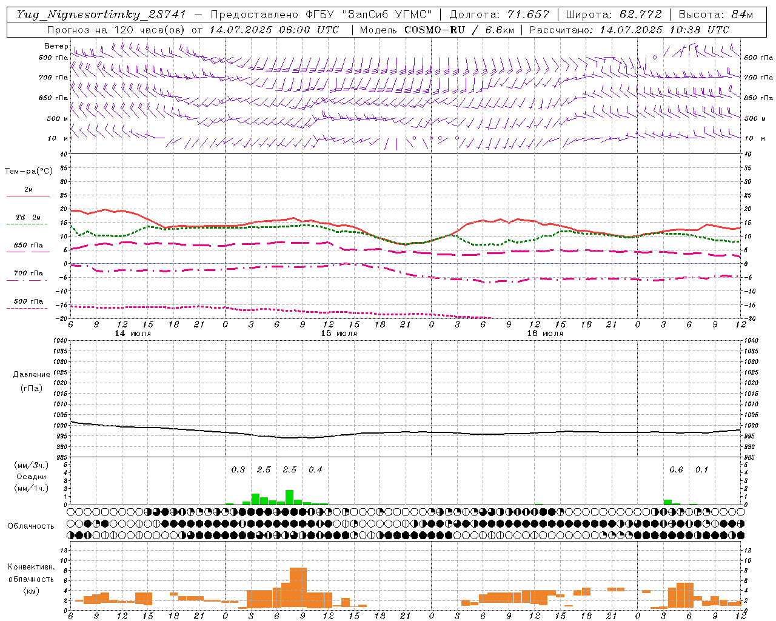Click the 14 июля date label

(x=133, y=334)
